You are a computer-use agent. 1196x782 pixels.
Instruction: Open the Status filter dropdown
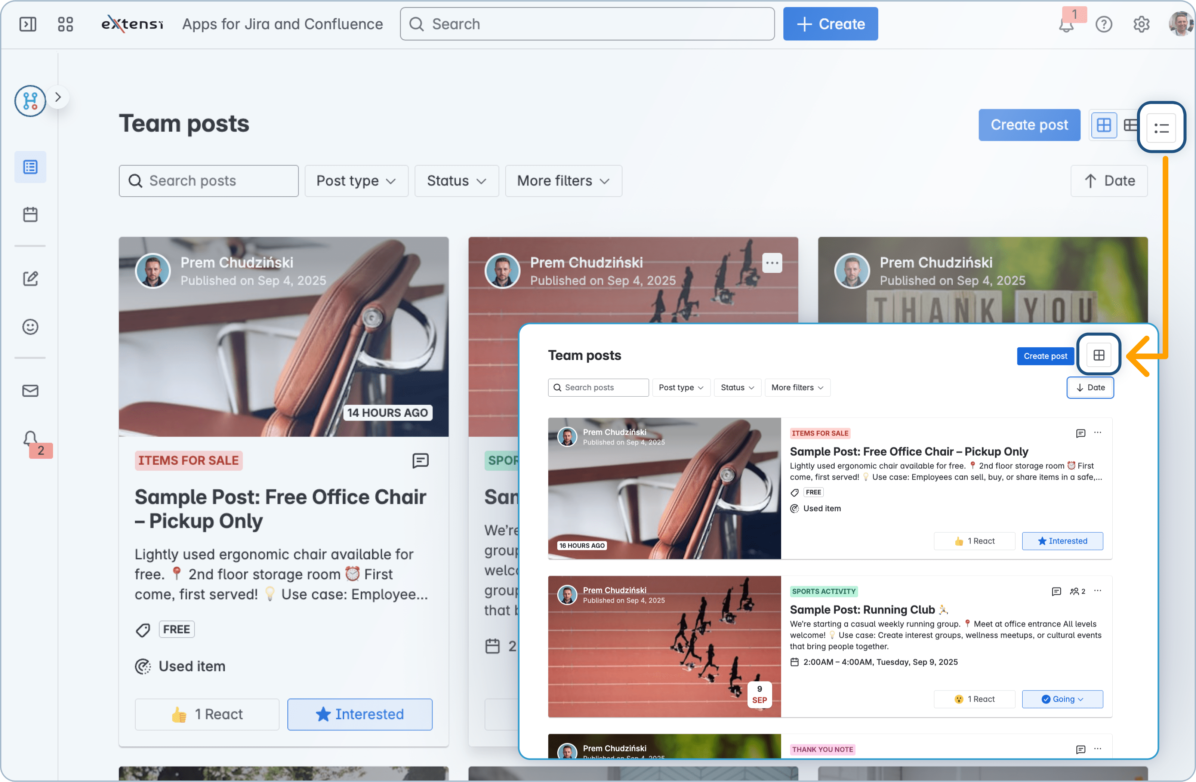pos(456,181)
